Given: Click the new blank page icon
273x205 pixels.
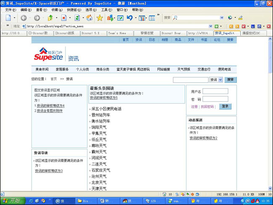Looking at the screenshot, I should tap(8, 18).
